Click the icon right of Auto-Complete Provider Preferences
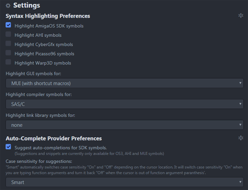 tap(241, 138)
